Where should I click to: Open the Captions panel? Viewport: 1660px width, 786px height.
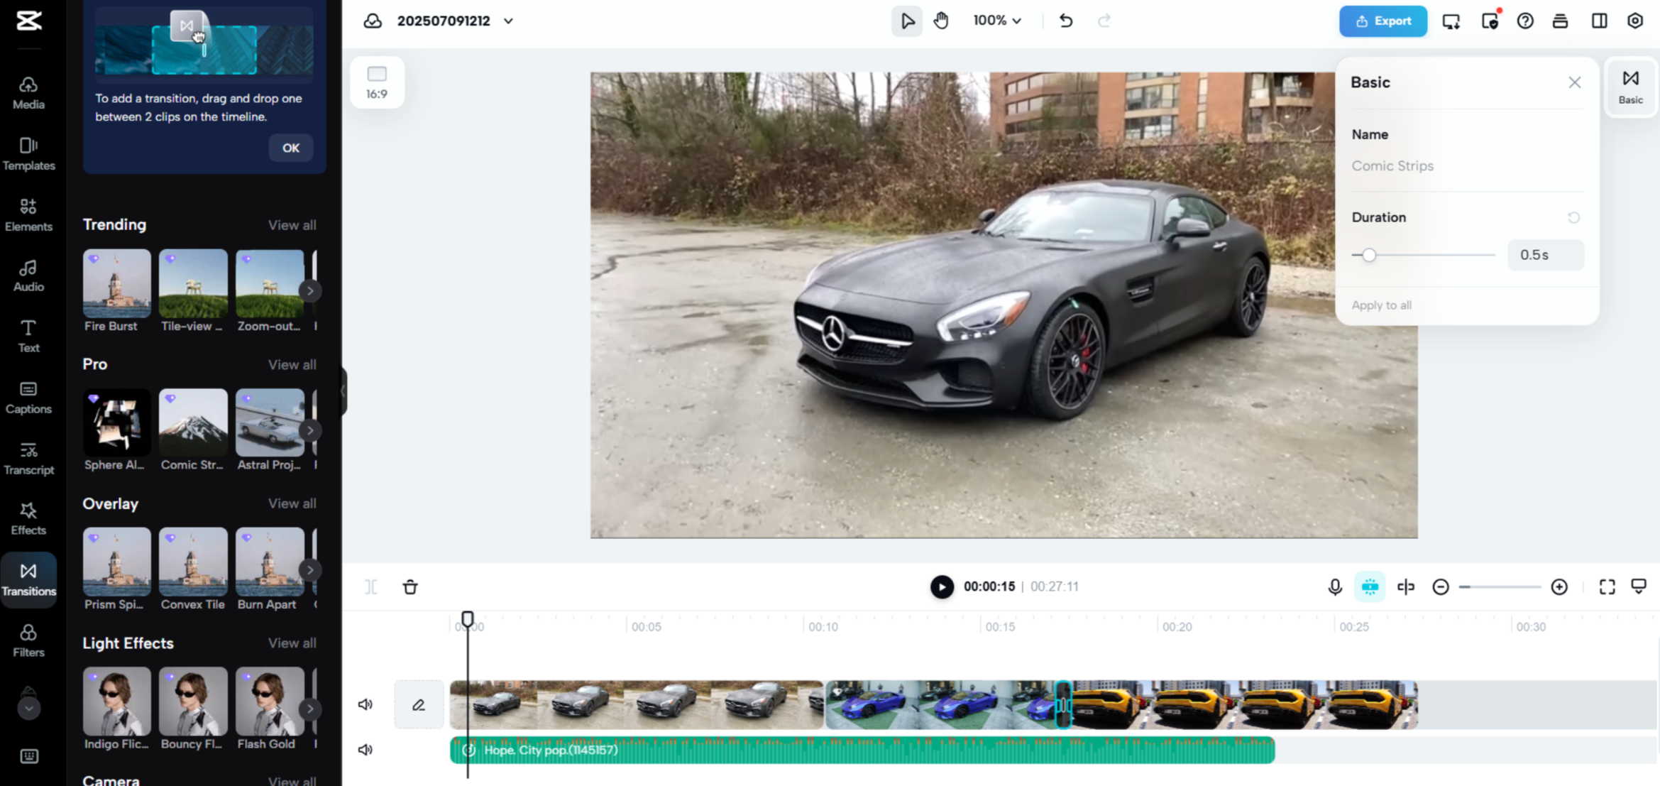pyautogui.click(x=28, y=396)
